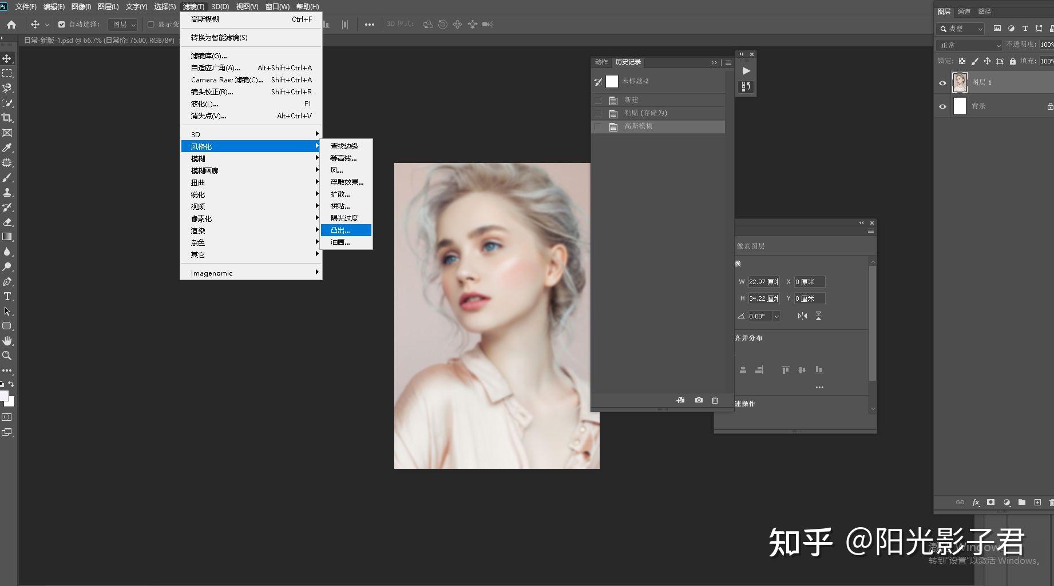Choose 凸出... from the 风格化 submenu
The image size is (1054, 586).
[346, 230]
